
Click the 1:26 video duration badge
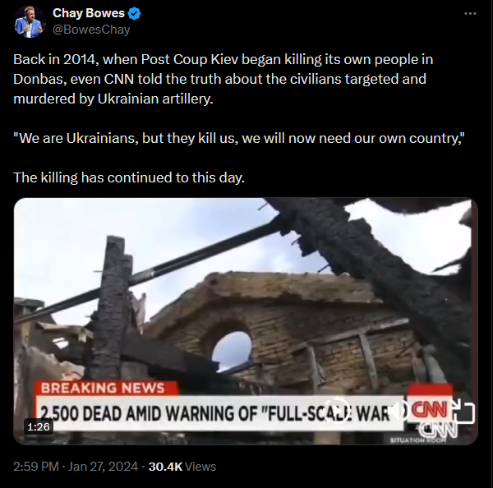[x=39, y=426]
